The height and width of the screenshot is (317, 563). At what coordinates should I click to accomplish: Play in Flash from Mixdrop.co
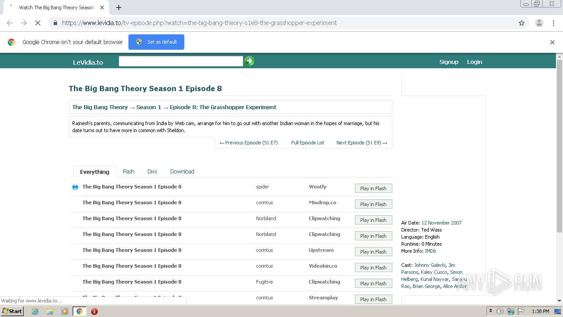click(x=373, y=204)
